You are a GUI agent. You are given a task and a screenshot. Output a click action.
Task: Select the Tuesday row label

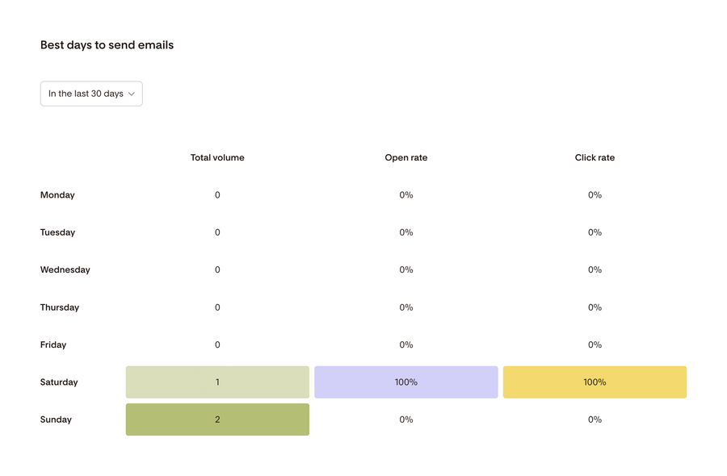(x=57, y=232)
